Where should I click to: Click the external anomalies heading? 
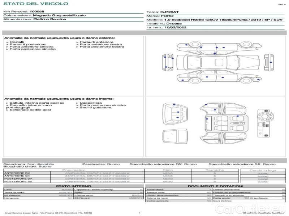tap(60, 38)
